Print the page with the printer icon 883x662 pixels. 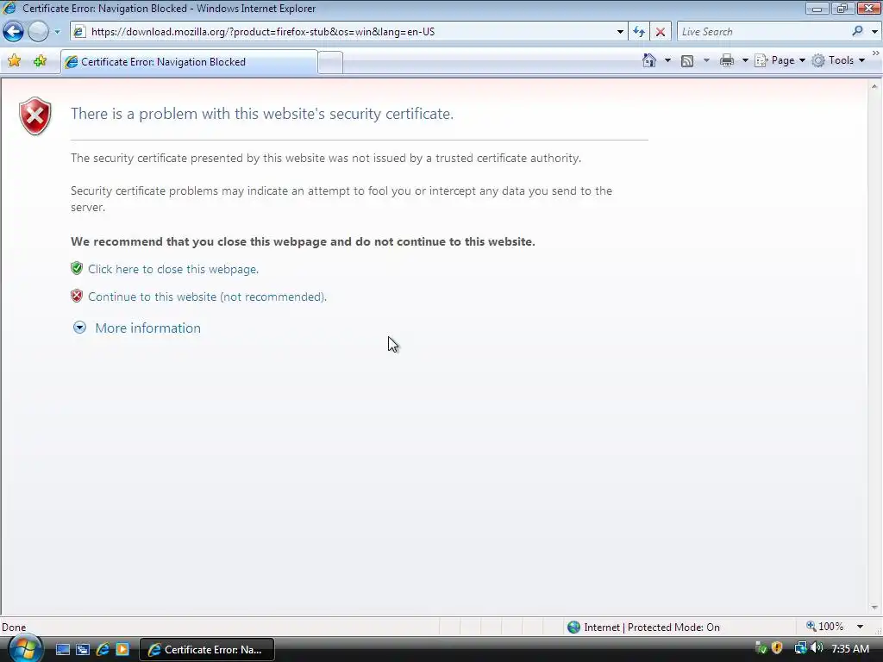(x=727, y=60)
